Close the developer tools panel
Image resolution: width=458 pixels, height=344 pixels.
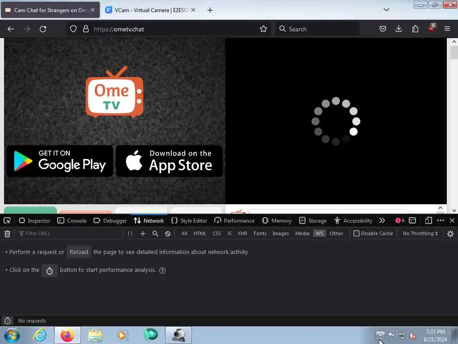click(x=452, y=220)
